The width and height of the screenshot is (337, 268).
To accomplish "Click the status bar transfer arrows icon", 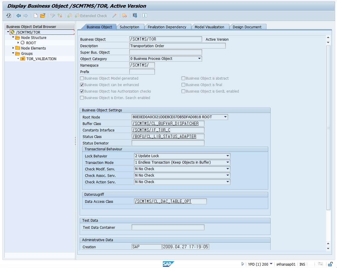I will [x=320, y=264].
